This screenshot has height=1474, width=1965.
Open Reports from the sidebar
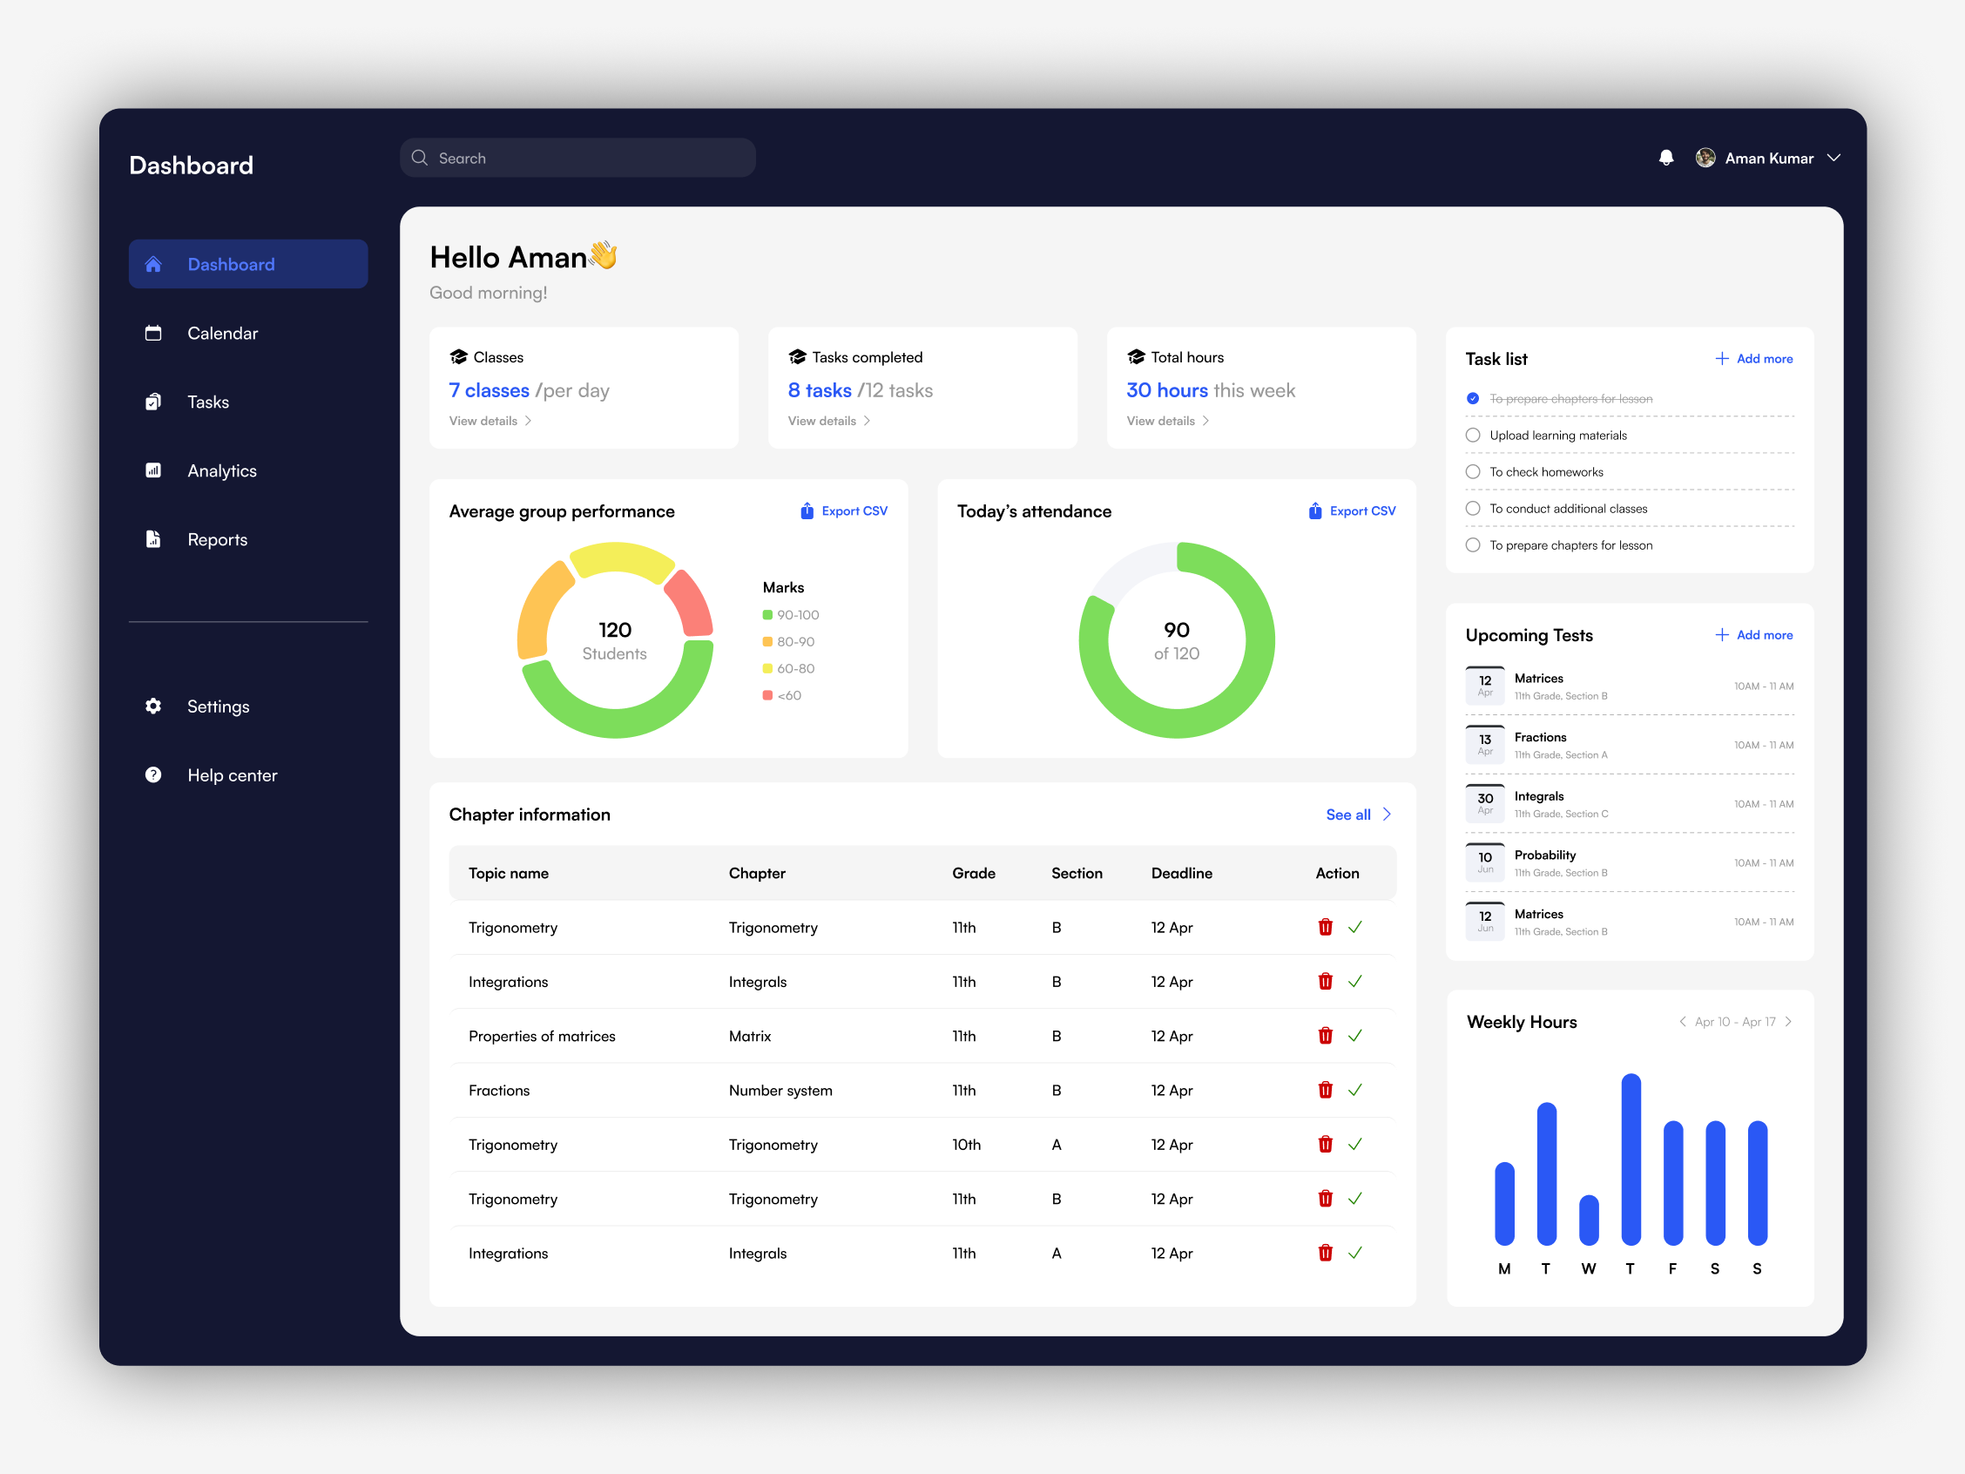pos(217,538)
